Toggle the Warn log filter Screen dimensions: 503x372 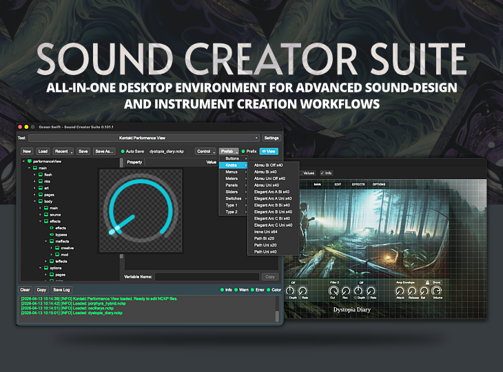(236, 290)
